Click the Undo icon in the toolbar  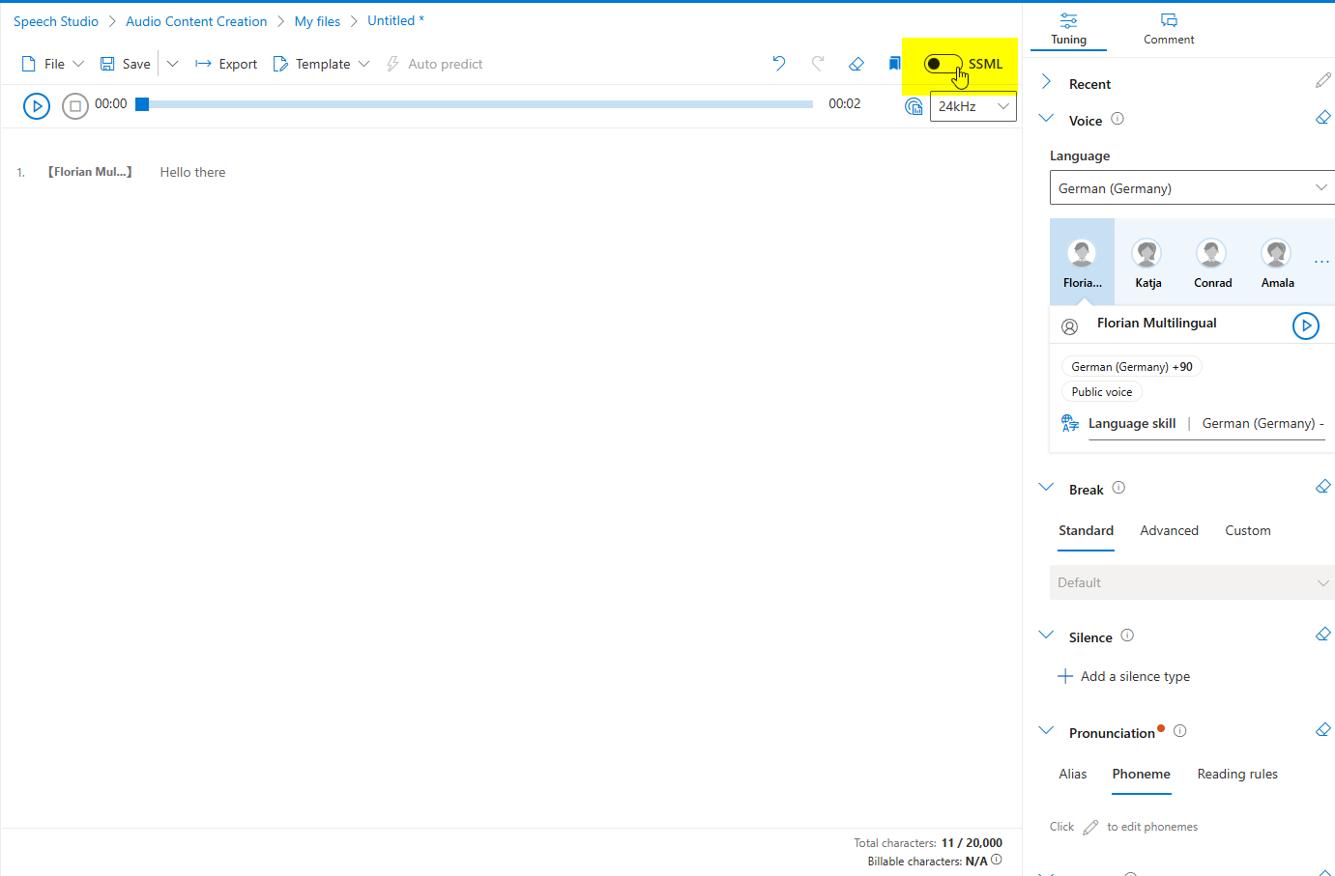point(779,63)
